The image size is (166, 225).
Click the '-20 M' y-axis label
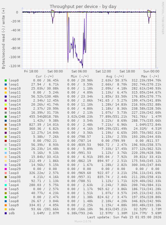(x=15, y=21)
